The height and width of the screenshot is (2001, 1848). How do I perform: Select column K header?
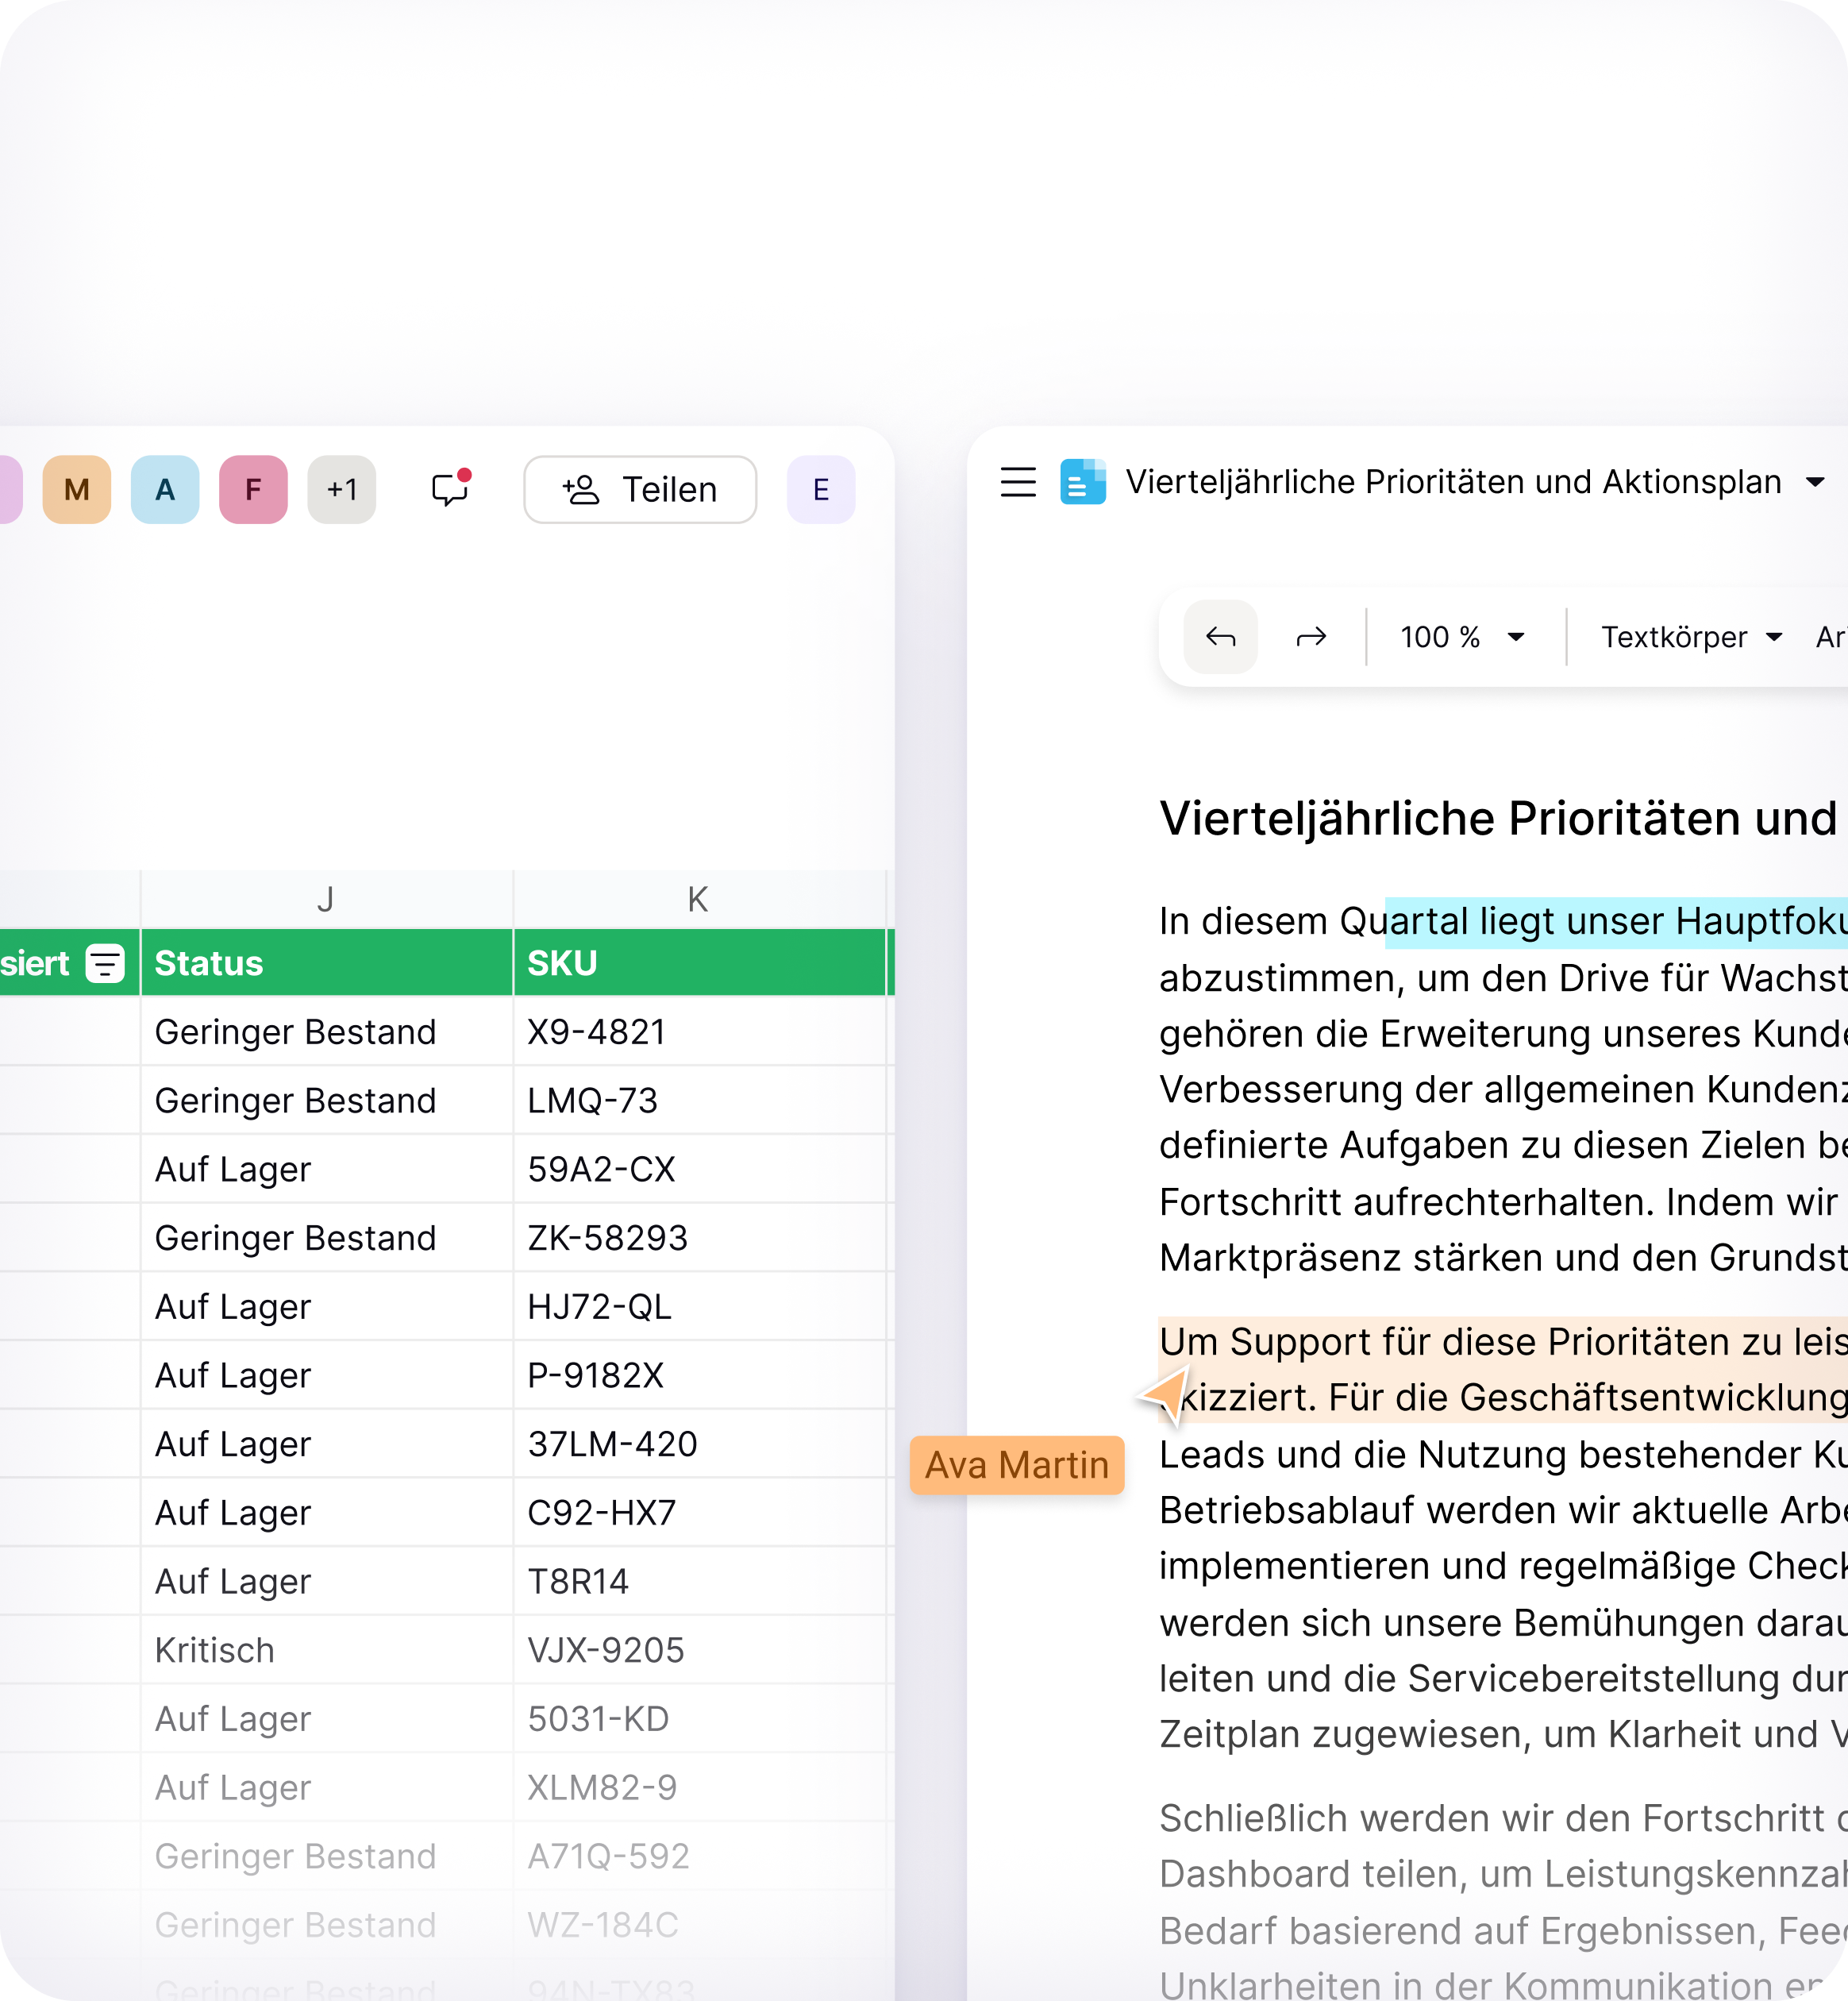pos(698,900)
